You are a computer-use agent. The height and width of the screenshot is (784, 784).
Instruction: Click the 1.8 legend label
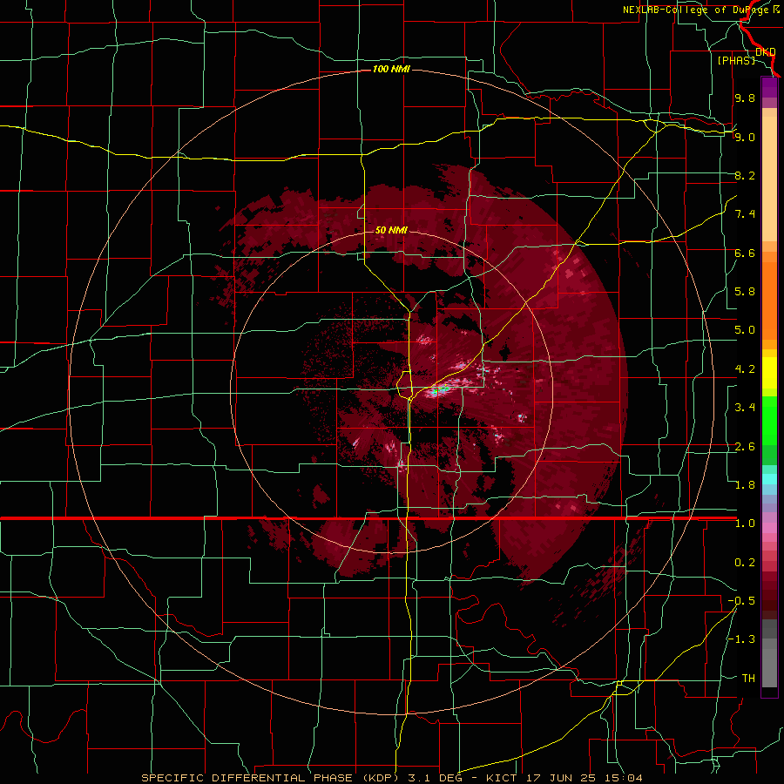click(745, 485)
